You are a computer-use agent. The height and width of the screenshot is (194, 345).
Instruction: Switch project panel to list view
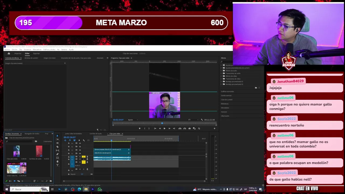click(x=11, y=181)
